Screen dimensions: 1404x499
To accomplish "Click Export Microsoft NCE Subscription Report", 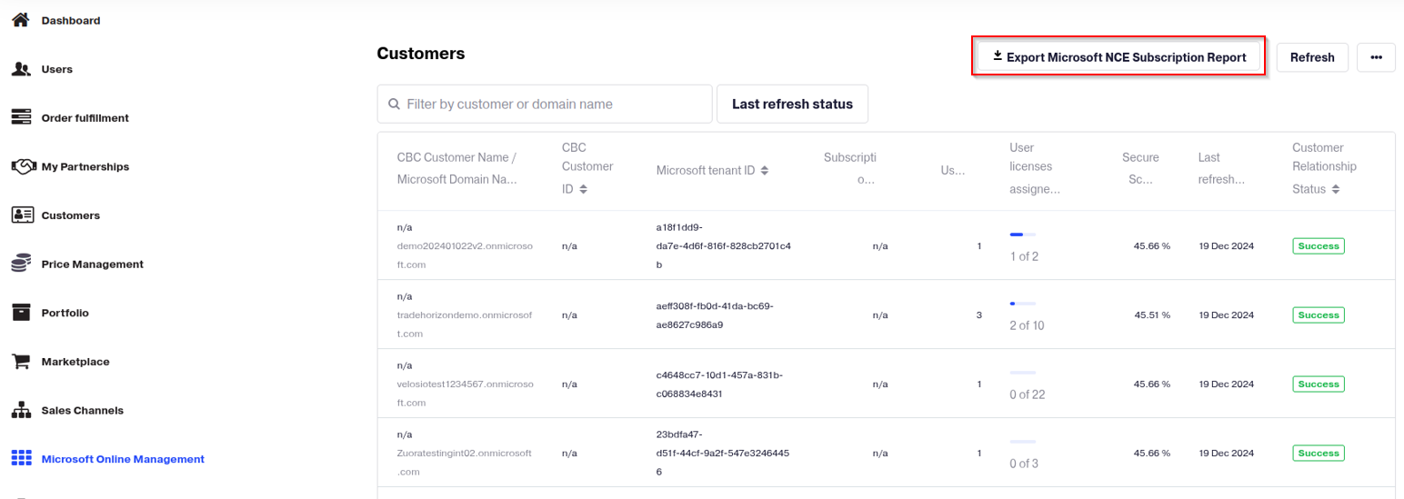I will pos(1119,57).
